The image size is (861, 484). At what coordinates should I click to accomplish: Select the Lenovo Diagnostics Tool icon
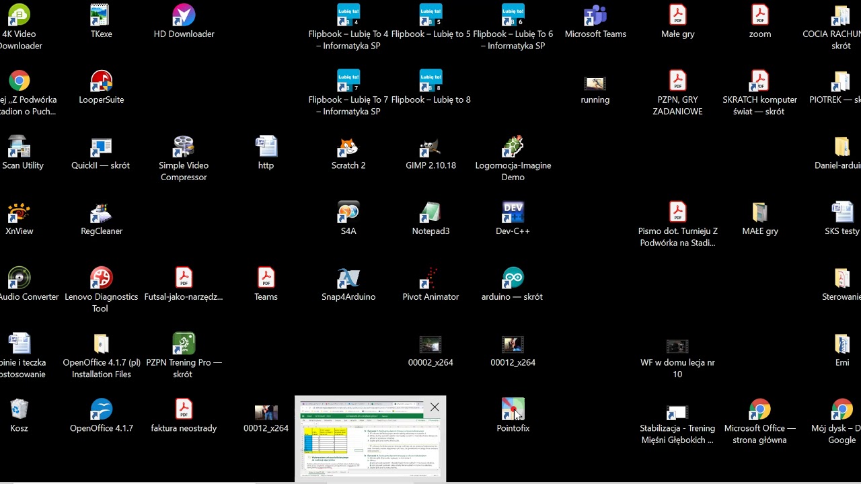click(102, 290)
